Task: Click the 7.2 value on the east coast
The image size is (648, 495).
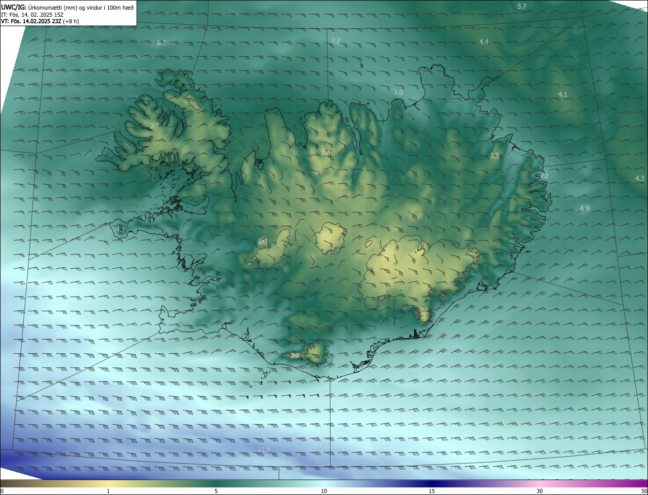Action: click(x=544, y=176)
